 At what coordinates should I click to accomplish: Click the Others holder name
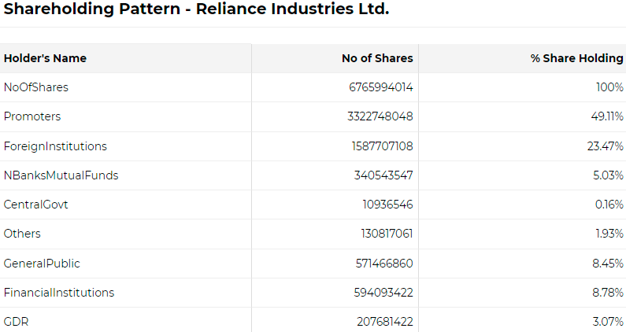(x=22, y=234)
